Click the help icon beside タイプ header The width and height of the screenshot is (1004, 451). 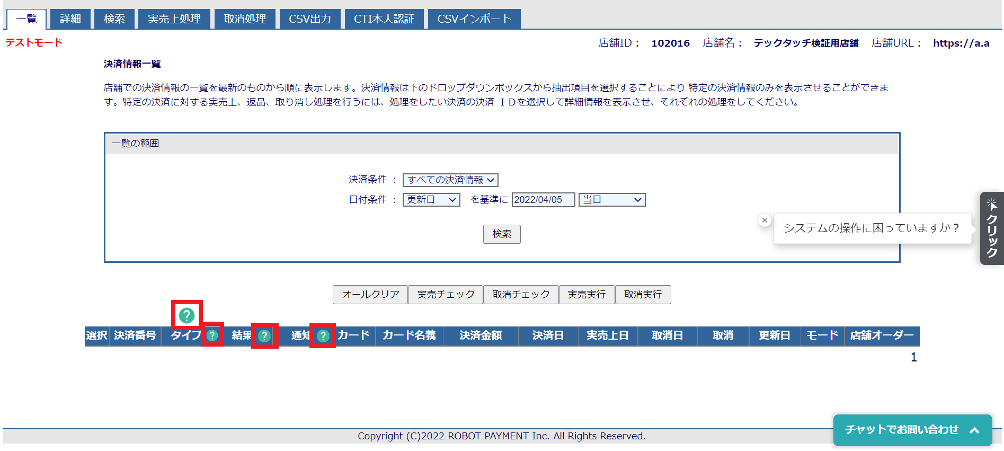[x=212, y=335]
